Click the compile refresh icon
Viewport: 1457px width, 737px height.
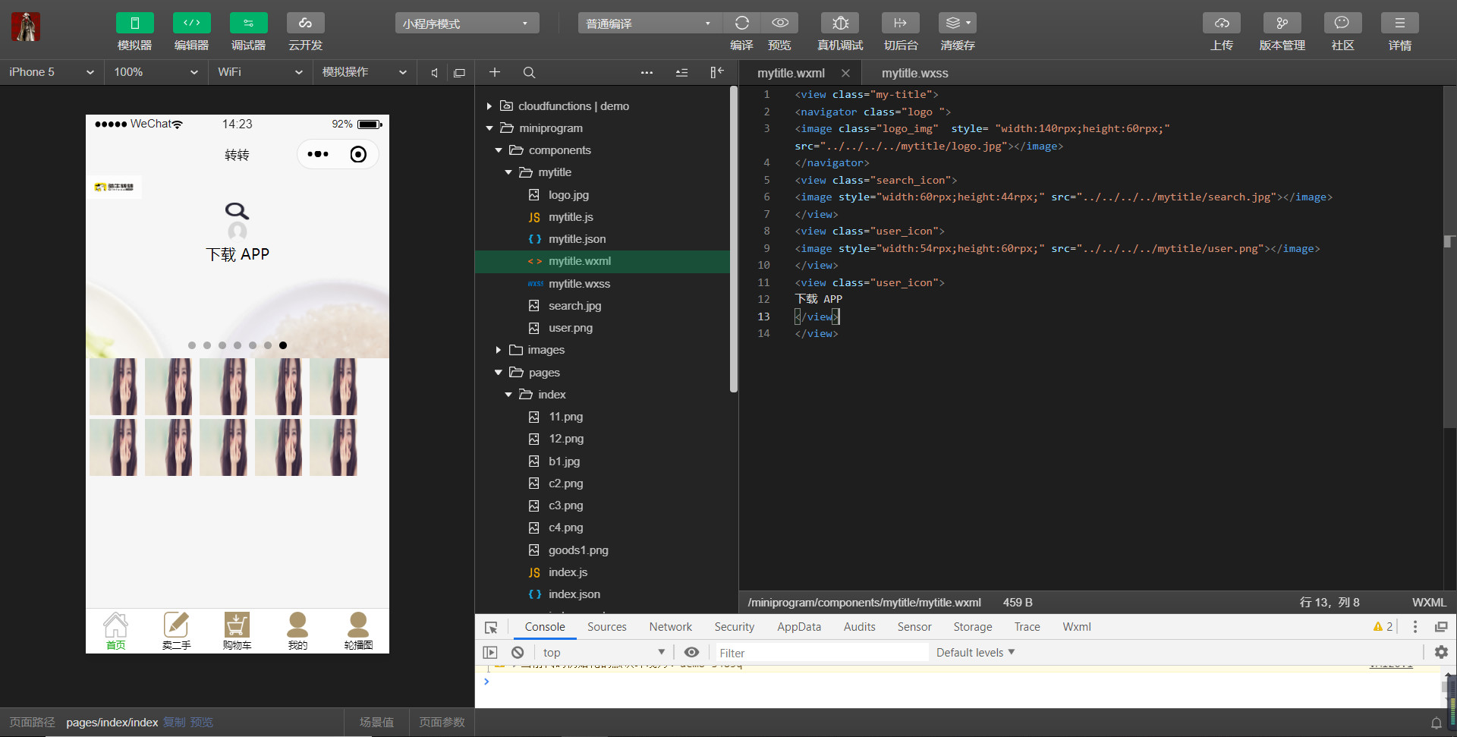pos(741,24)
